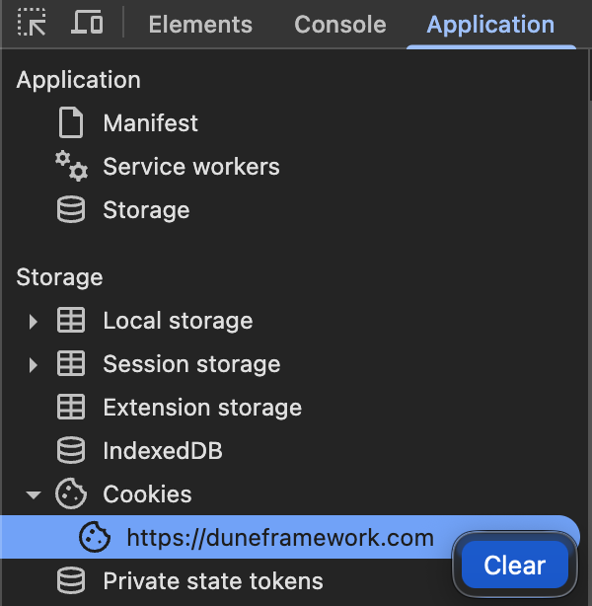
Task: Select the https://duneframework.com cookies entry
Action: 280,538
